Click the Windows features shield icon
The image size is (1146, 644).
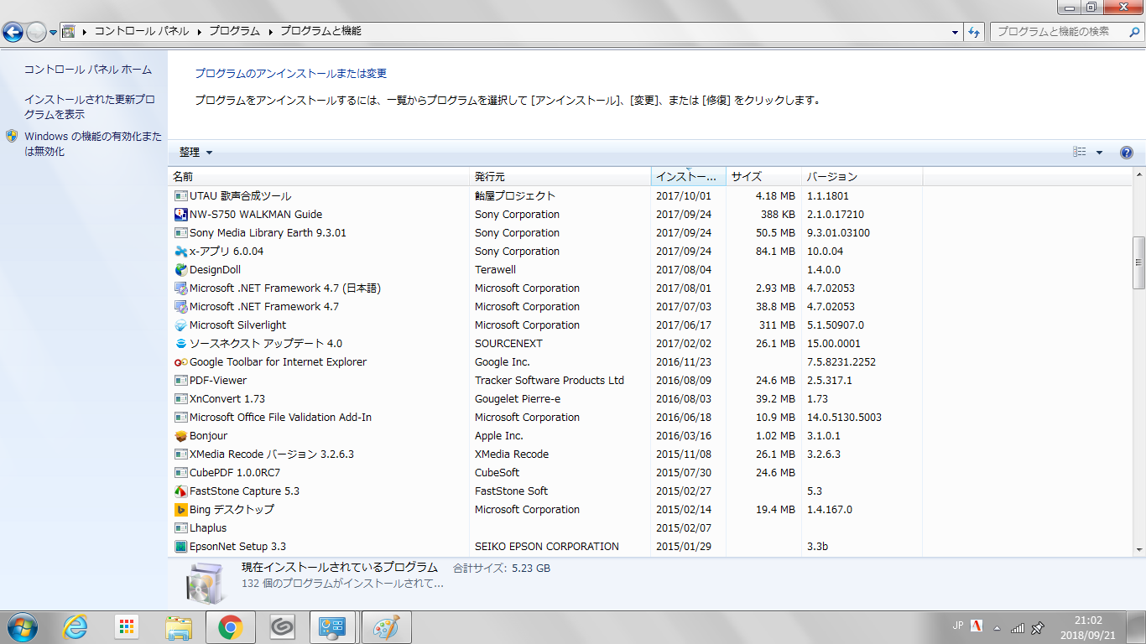(x=12, y=136)
